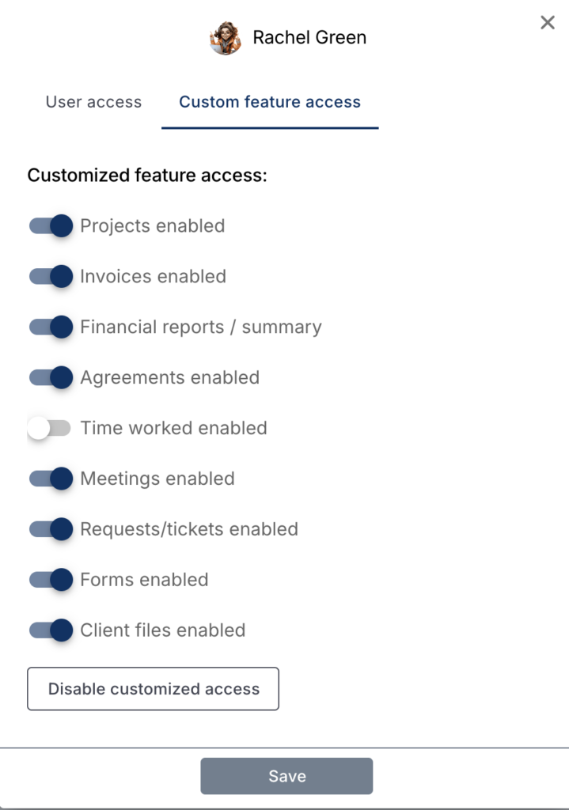The image size is (569, 810).
Task: Disable Financial reports / summary access
Action: pyautogui.click(x=51, y=327)
